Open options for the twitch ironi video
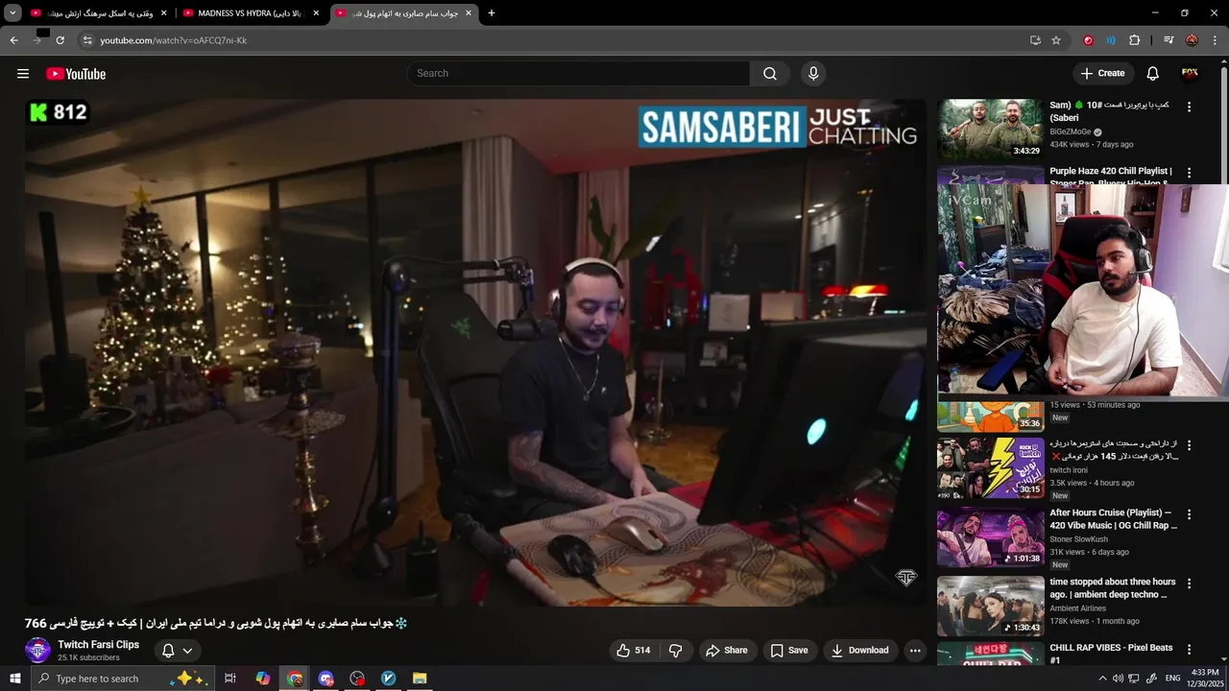The image size is (1229, 691). [1189, 446]
